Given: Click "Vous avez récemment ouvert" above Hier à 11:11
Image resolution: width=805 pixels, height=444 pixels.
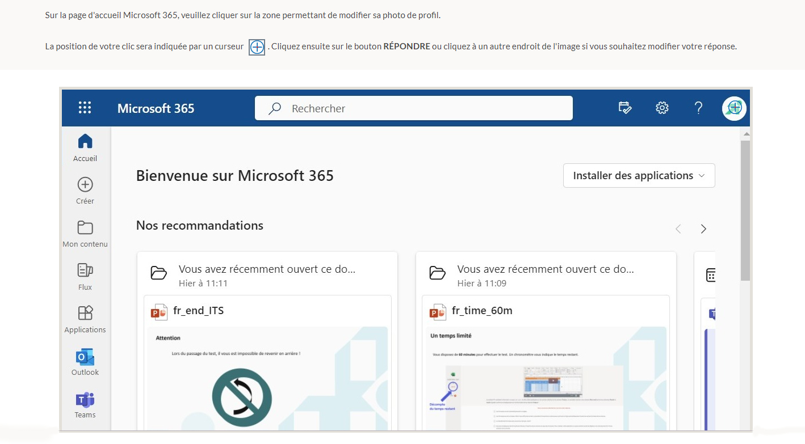Looking at the screenshot, I should click(267, 269).
